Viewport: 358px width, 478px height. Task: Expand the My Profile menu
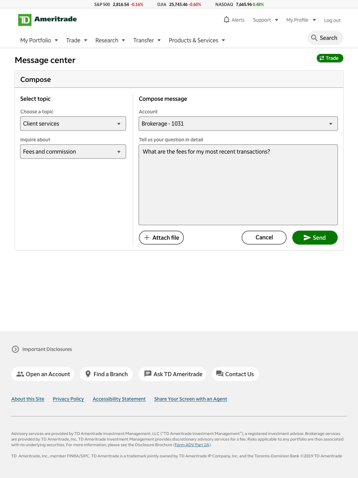(x=301, y=20)
